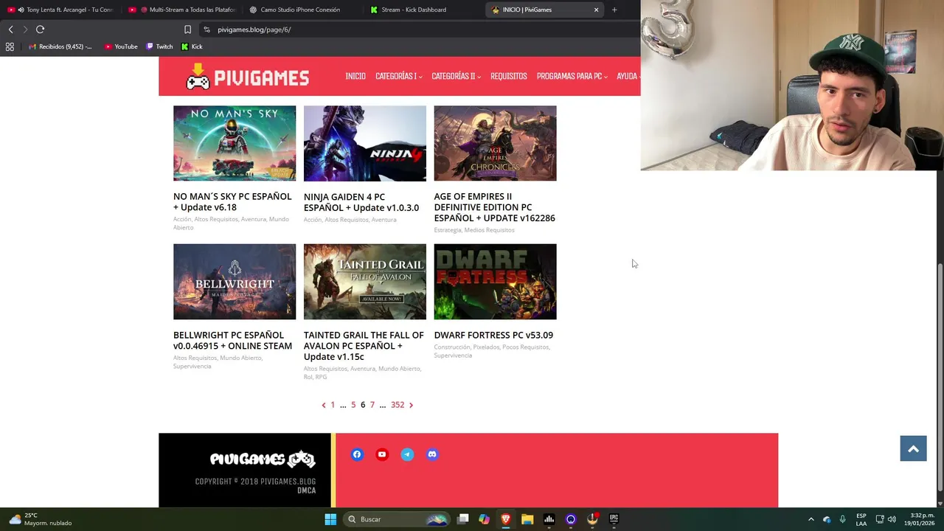Expand the Categorías I dropdown menu
944x531 pixels.
(x=398, y=76)
